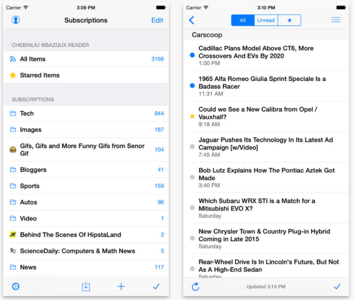
Task: Click the RSS icon beside All Items
Action: pos(13,59)
